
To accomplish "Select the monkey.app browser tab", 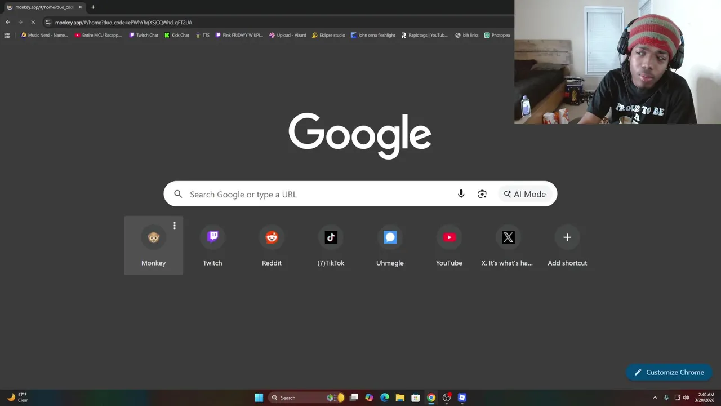I will 44,7.
